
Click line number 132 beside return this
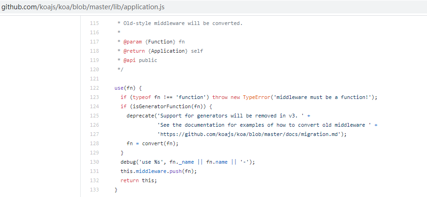pos(94,180)
